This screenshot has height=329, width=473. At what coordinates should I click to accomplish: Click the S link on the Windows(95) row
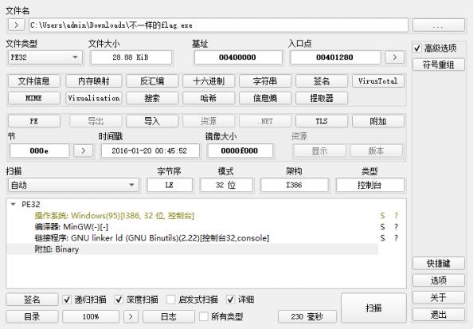[382, 216]
